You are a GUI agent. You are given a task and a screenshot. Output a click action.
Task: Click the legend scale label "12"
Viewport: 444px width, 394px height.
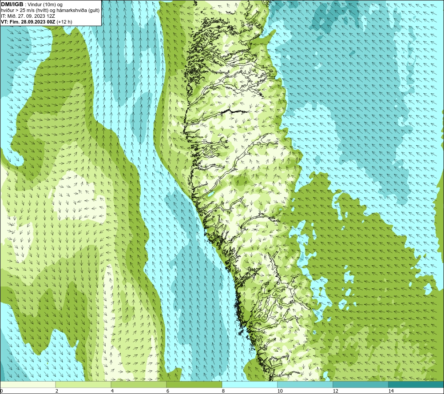335,391
